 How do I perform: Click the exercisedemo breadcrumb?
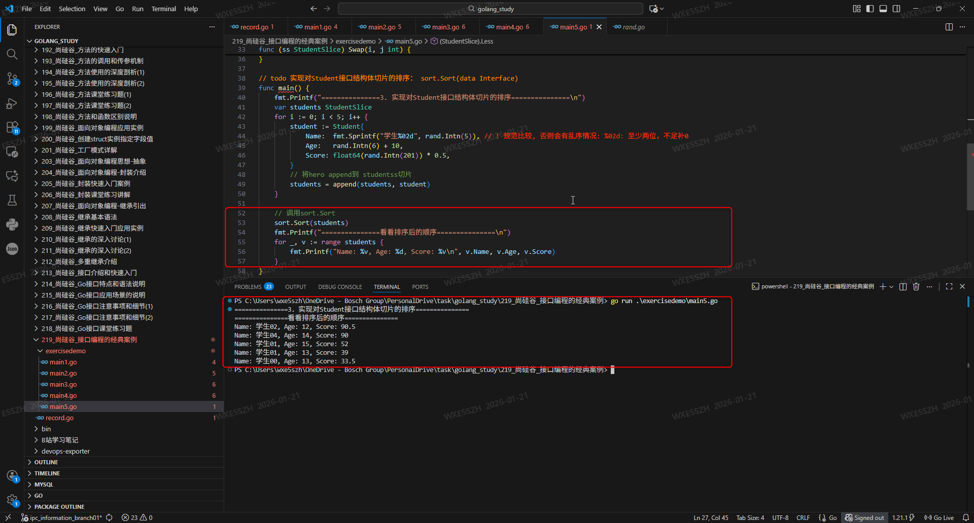coord(356,41)
